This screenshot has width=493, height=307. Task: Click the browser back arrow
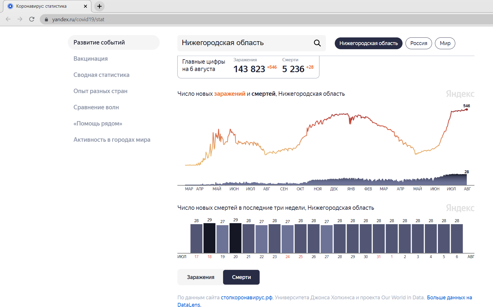tap(8, 19)
